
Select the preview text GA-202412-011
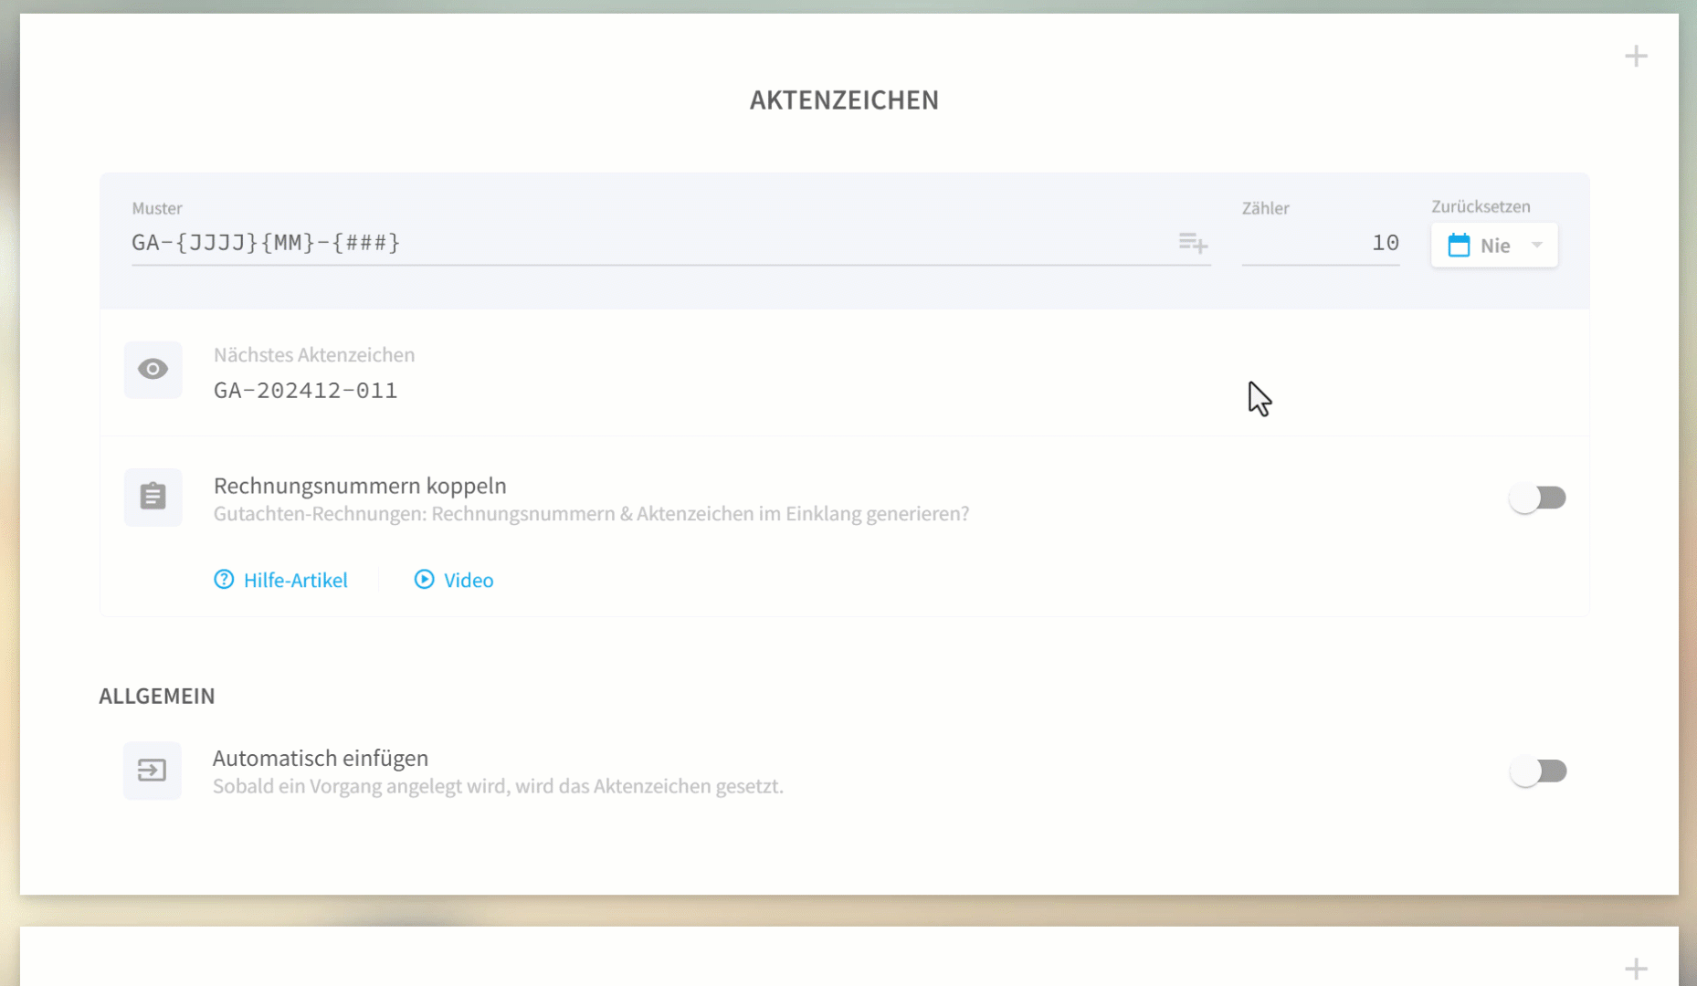(x=305, y=391)
